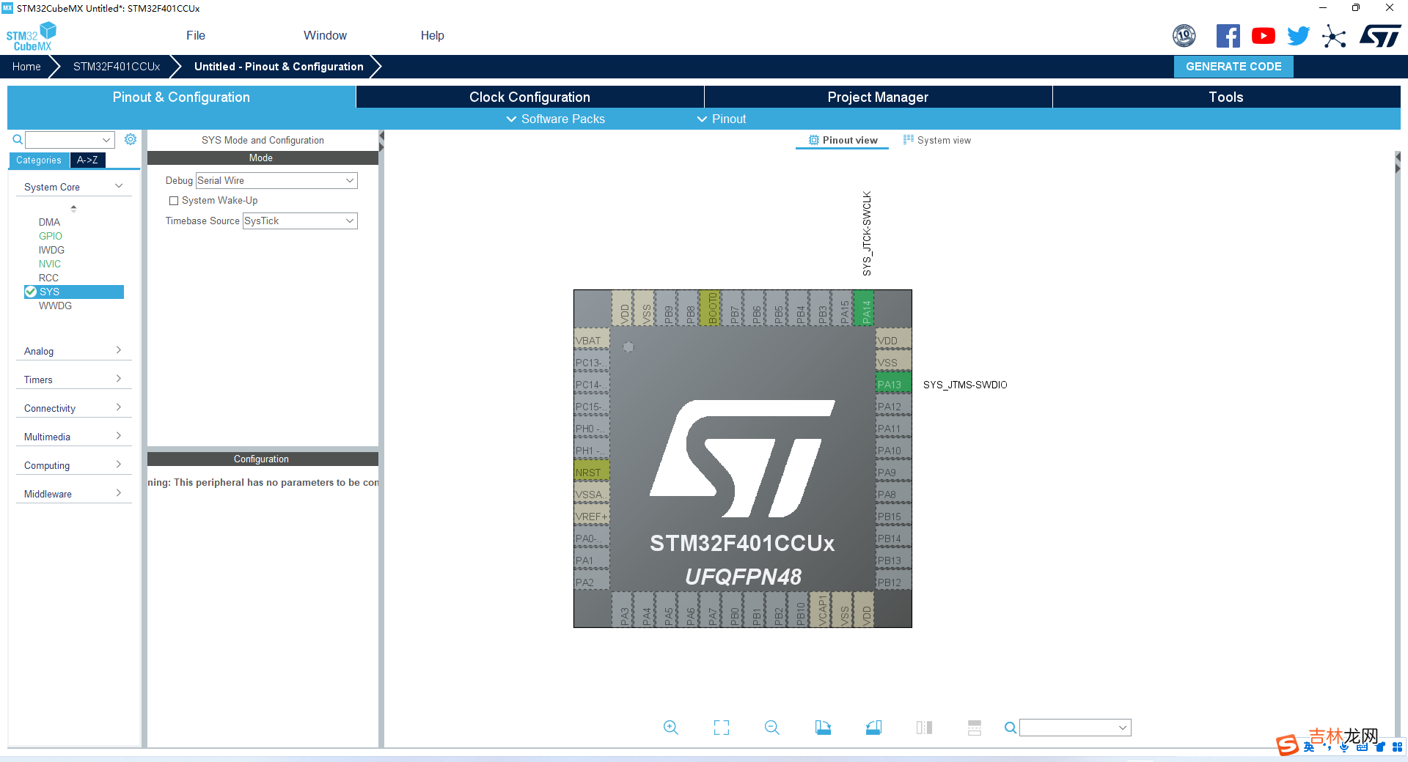The image size is (1408, 762).
Task: Select GPIO in System Core list
Action: pos(51,236)
